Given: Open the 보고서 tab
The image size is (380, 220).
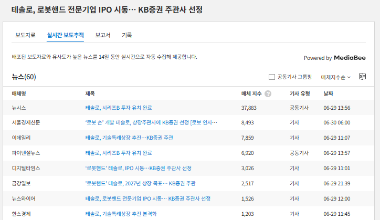Looking at the screenshot, I should click(103, 35).
